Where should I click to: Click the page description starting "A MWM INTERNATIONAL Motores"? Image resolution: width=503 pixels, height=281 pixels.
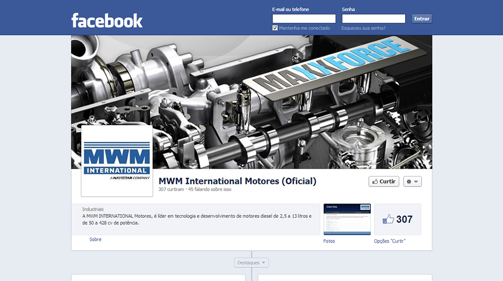point(196,219)
